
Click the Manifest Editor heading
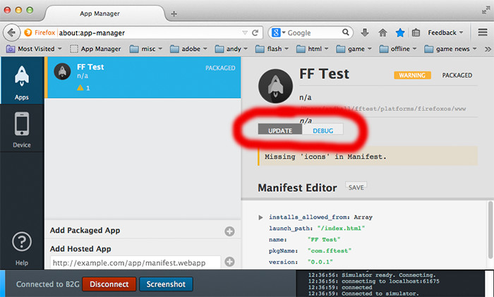point(297,188)
